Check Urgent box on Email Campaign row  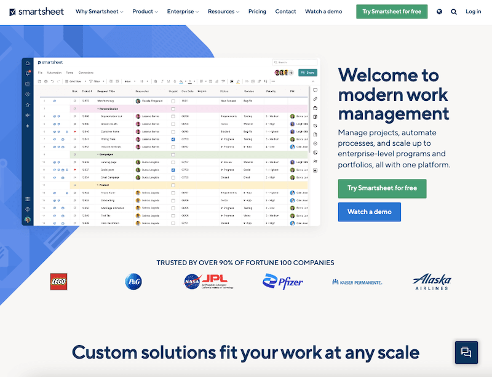pos(173,178)
